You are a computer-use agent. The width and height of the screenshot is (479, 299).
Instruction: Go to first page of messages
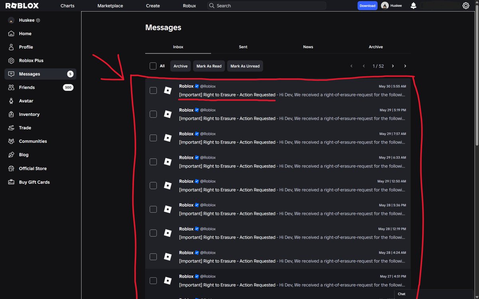tap(351, 66)
